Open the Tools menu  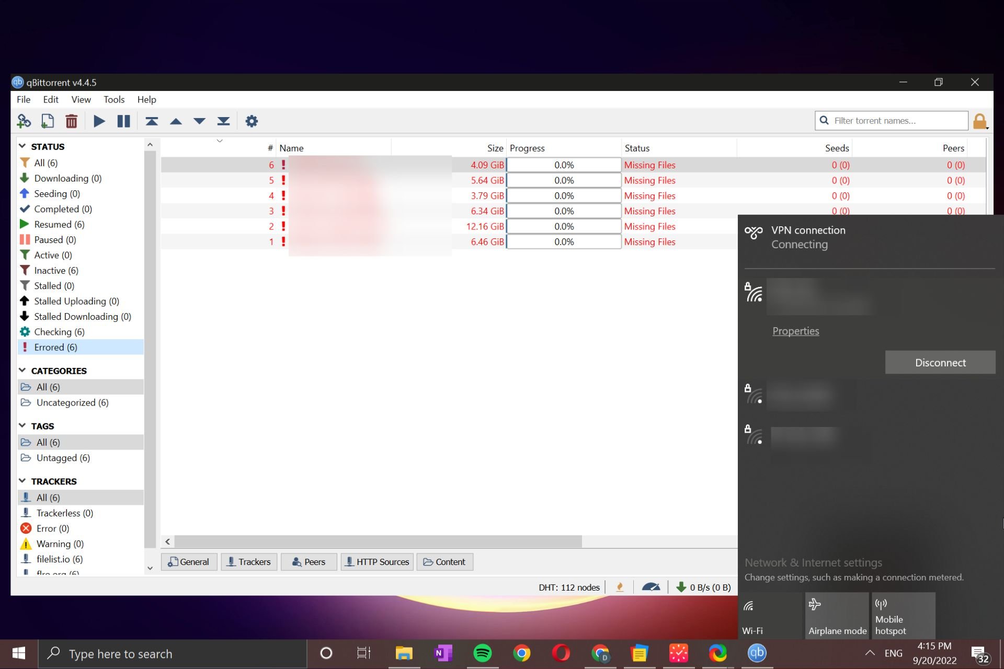(x=114, y=99)
